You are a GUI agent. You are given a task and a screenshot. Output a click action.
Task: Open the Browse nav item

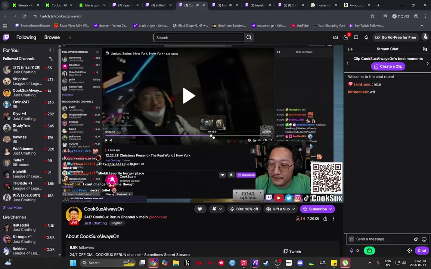[52, 37]
